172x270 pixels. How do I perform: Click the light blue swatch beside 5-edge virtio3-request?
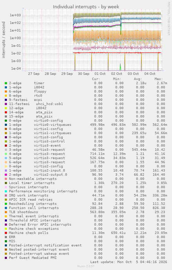point(6,158)
